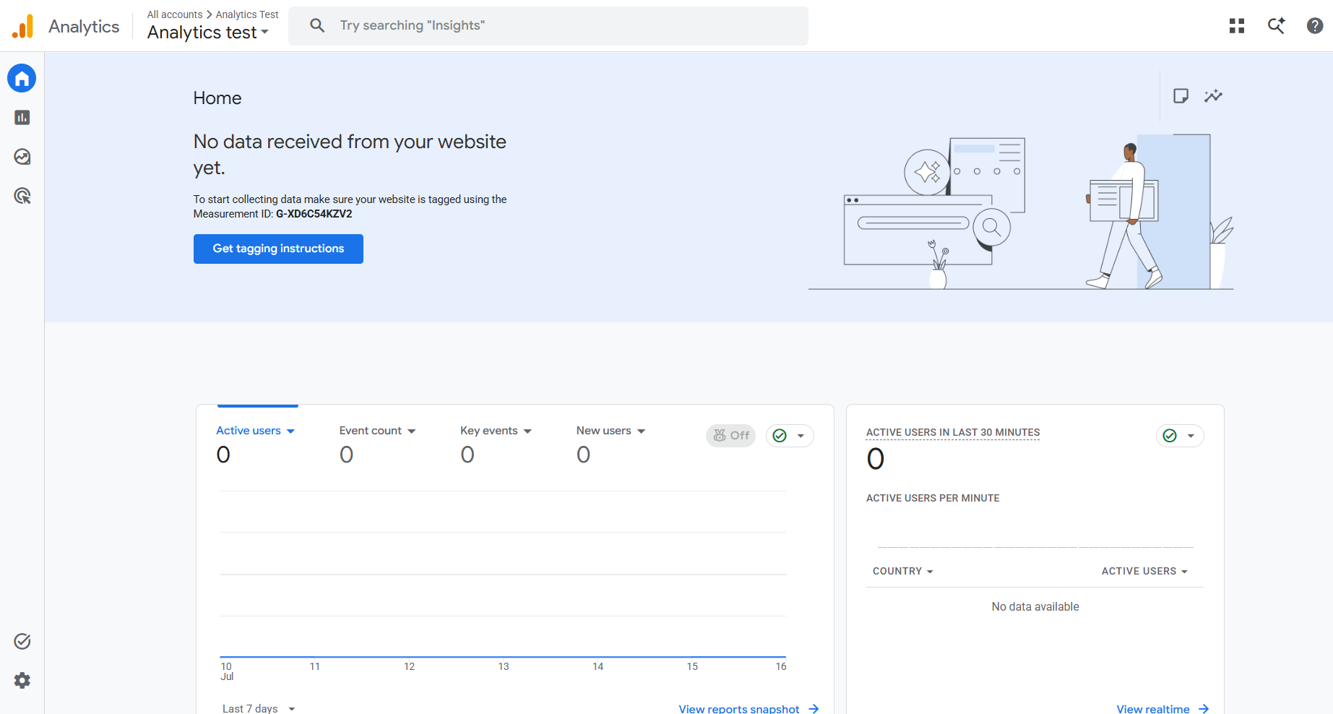
Task: Open the Explore sidebar icon
Action: click(22, 157)
